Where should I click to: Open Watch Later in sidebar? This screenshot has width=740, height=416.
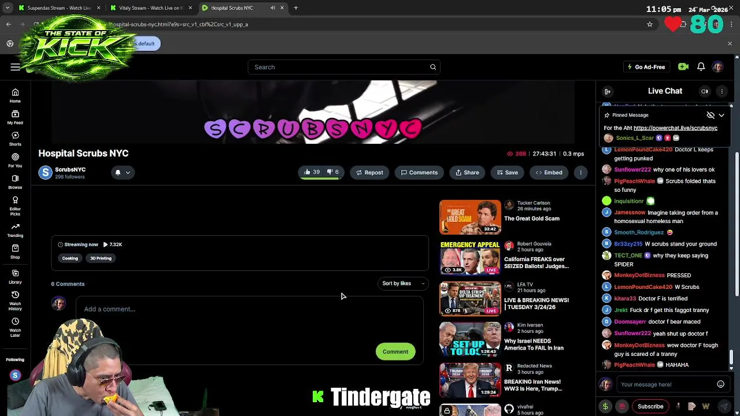click(x=15, y=326)
